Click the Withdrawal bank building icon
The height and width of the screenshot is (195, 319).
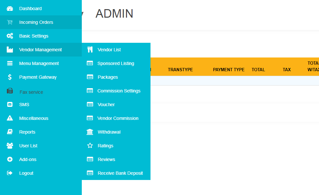point(90,132)
